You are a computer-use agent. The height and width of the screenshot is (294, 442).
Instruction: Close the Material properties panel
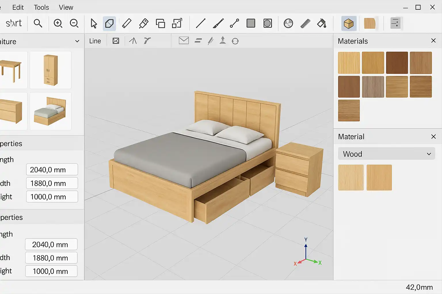point(433,137)
